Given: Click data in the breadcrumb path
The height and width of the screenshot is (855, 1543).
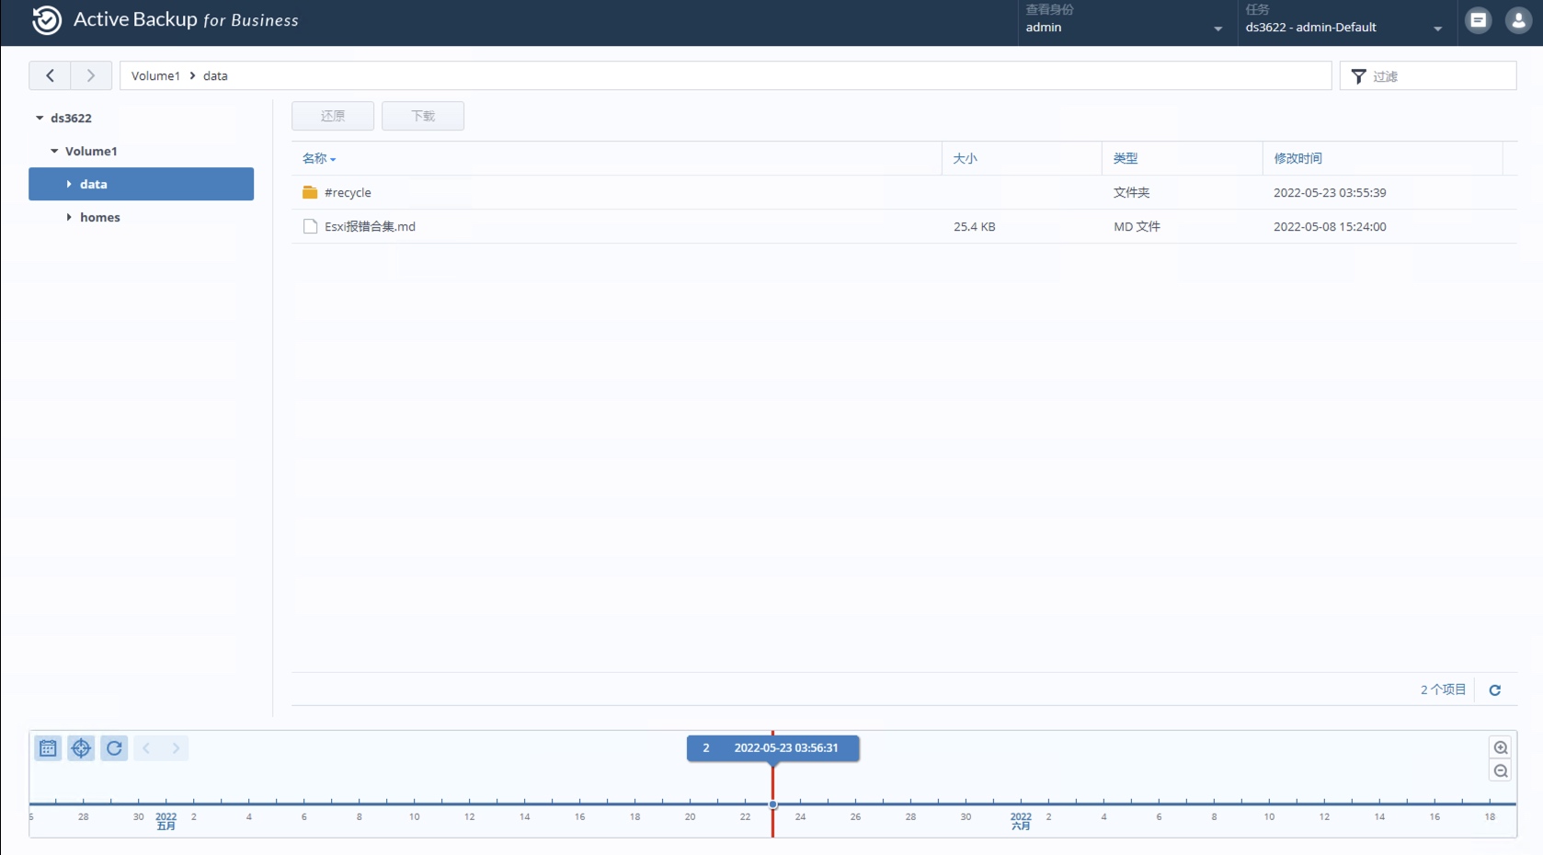Looking at the screenshot, I should click(x=215, y=75).
